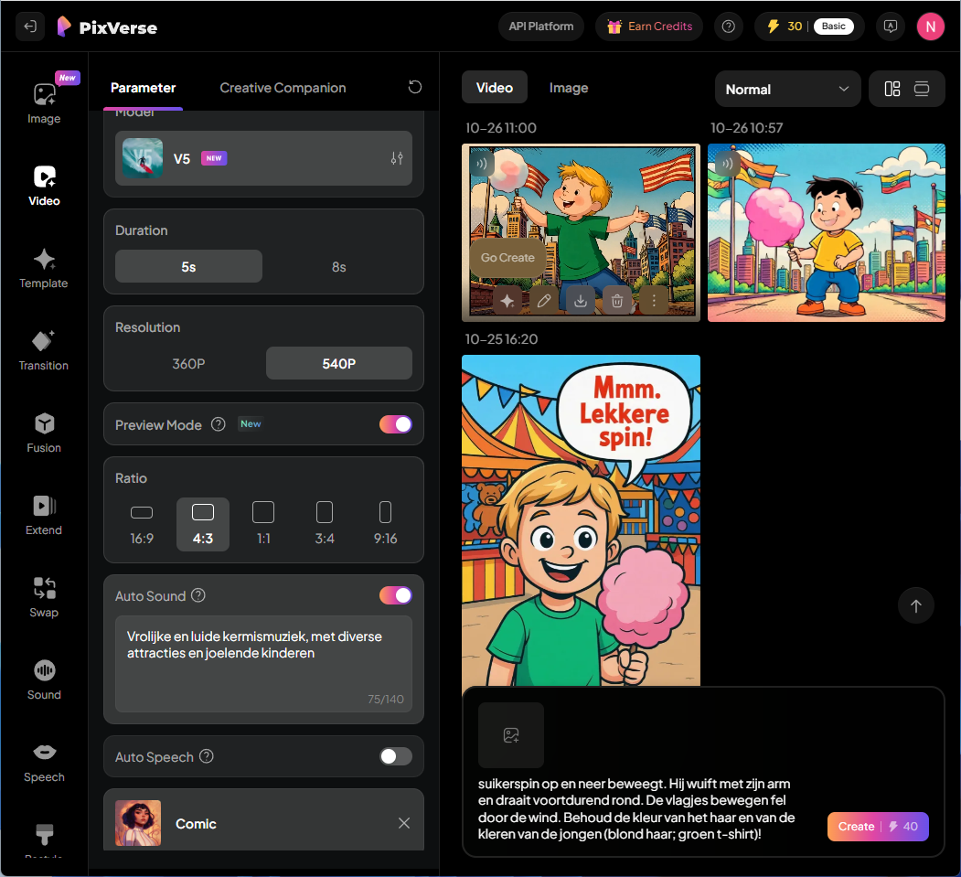The image size is (961, 877).
Task: Reset parameters with the refresh icon
Action: 415,87
